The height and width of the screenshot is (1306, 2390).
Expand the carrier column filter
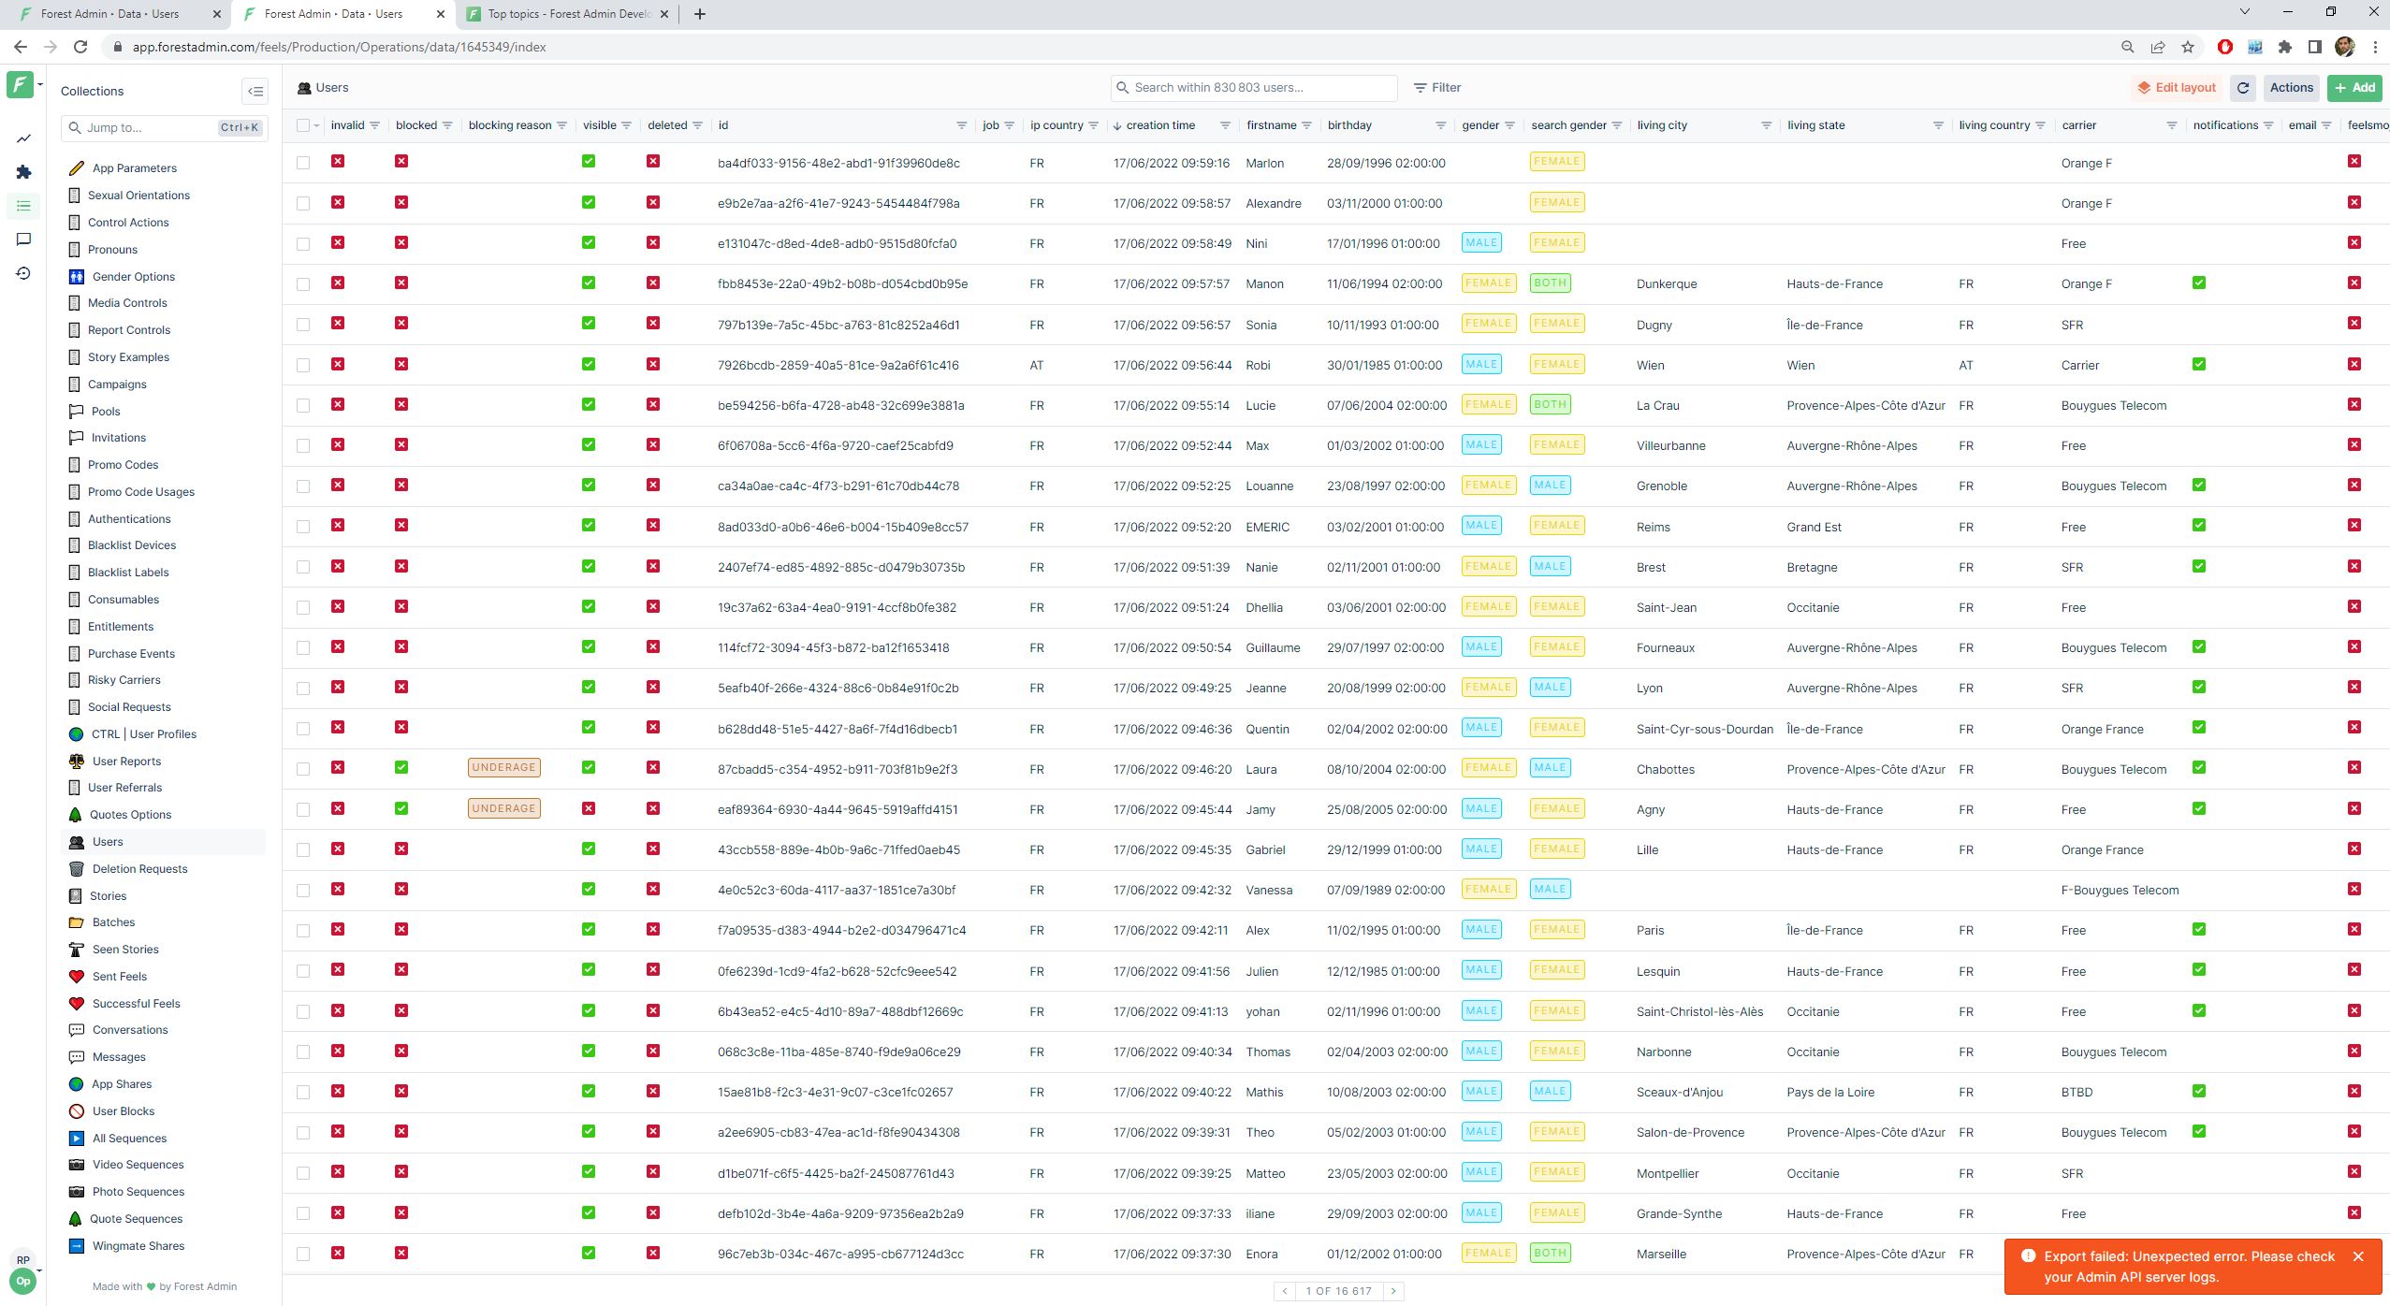(2171, 125)
